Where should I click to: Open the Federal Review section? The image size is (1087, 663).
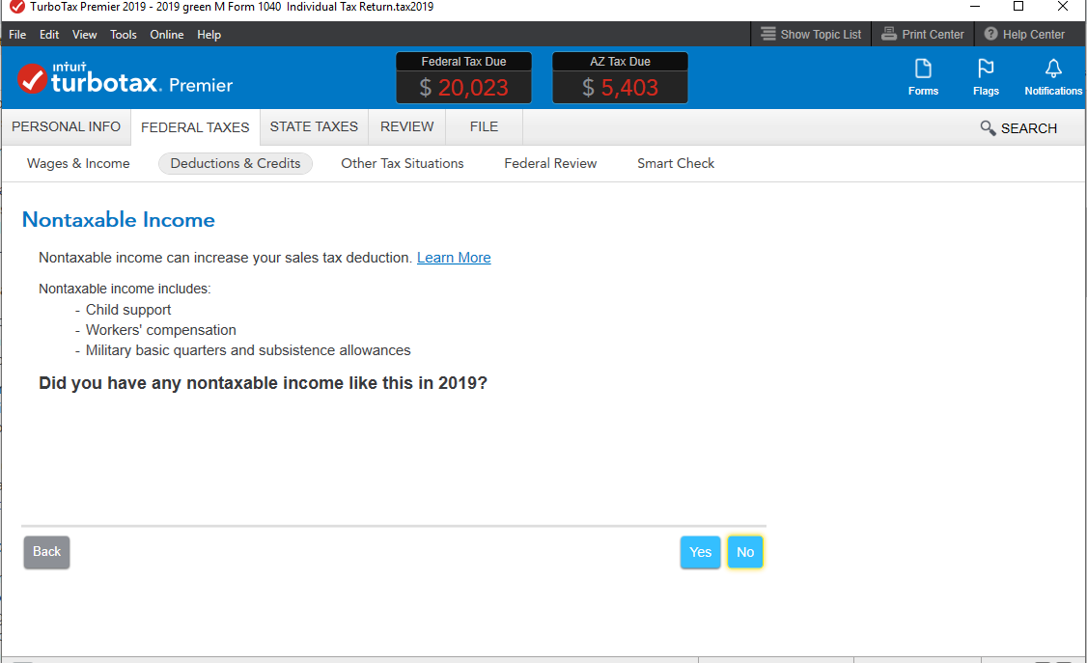click(x=550, y=163)
